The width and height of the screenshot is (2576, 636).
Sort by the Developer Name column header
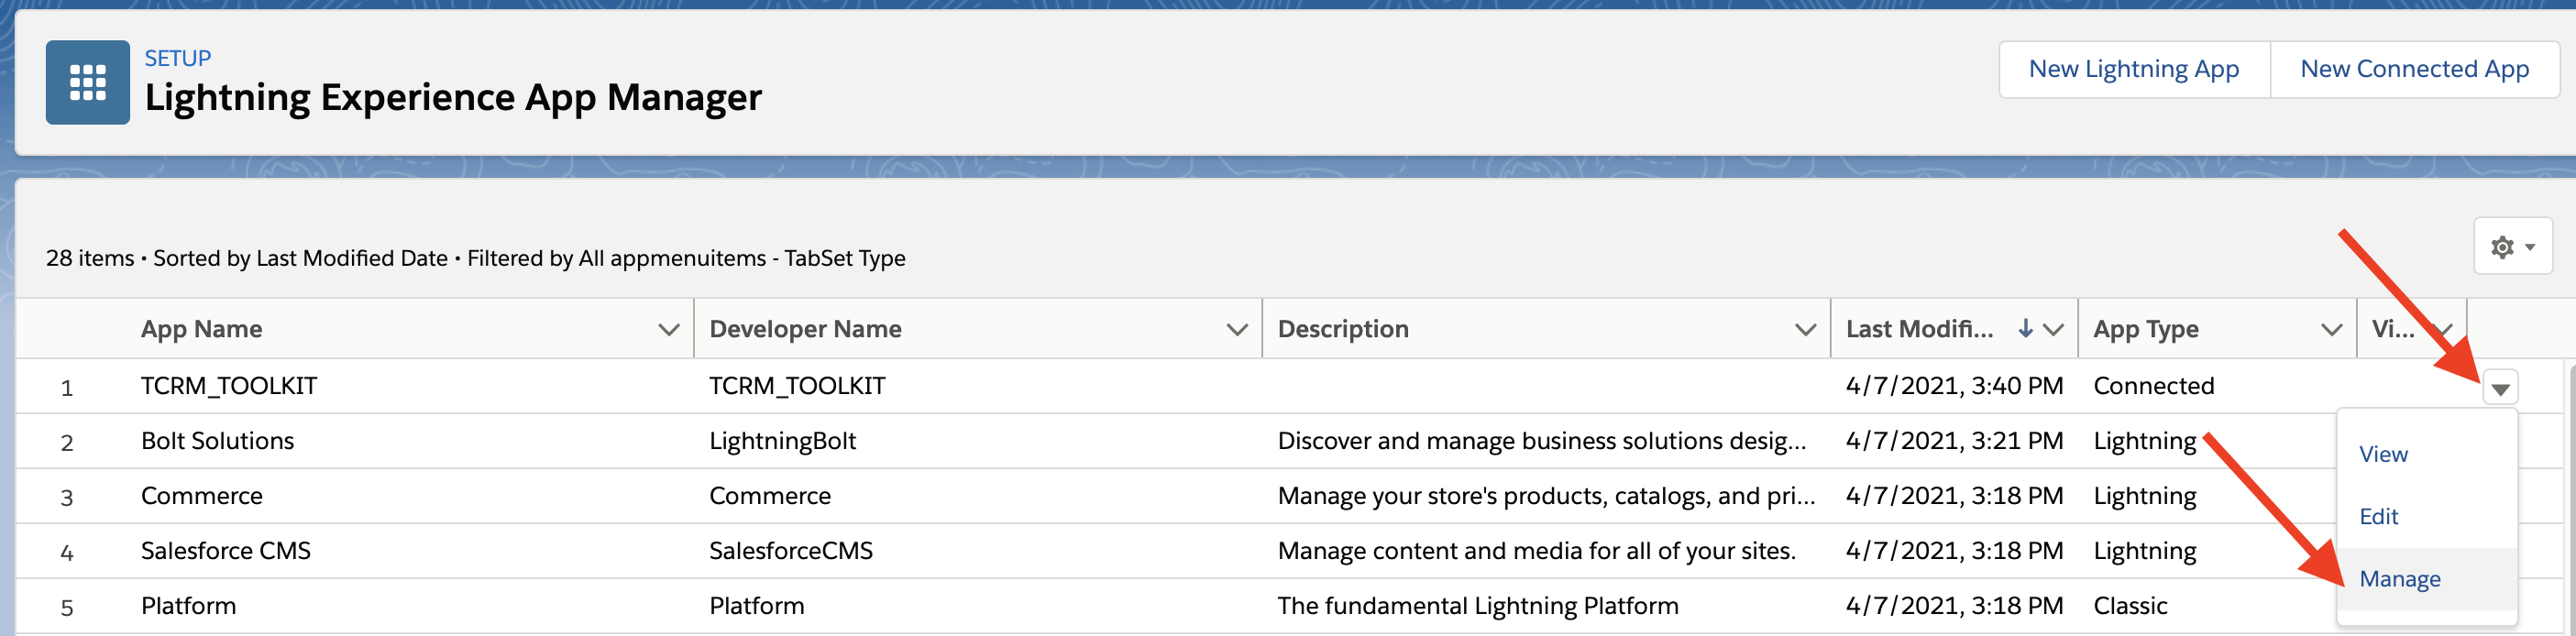[805, 329]
